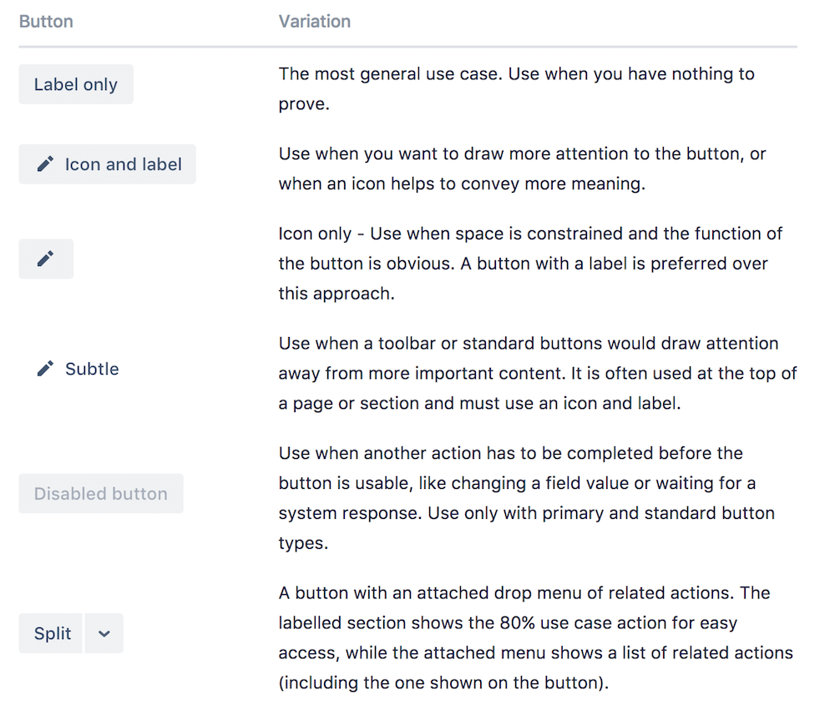Click the pencil glyph inside the Subtle button
The width and height of the screenshot is (835, 715).
click(46, 369)
